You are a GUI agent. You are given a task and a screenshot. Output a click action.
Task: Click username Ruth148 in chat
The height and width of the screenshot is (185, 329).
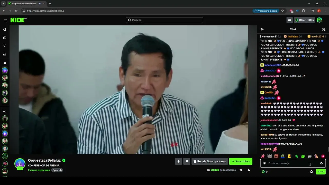(x=266, y=82)
